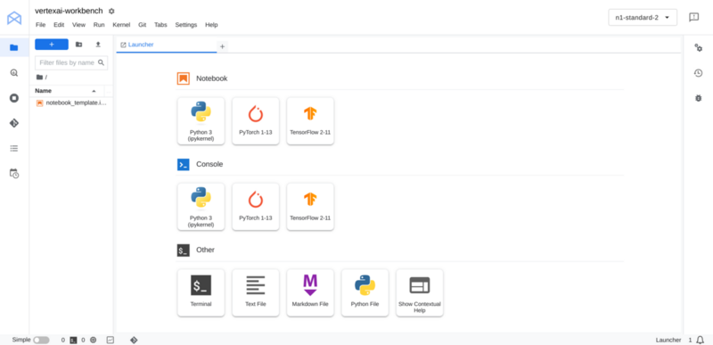Open the scheduled executions calendar icon
Image resolution: width=713 pixels, height=345 pixels.
click(14, 174)
